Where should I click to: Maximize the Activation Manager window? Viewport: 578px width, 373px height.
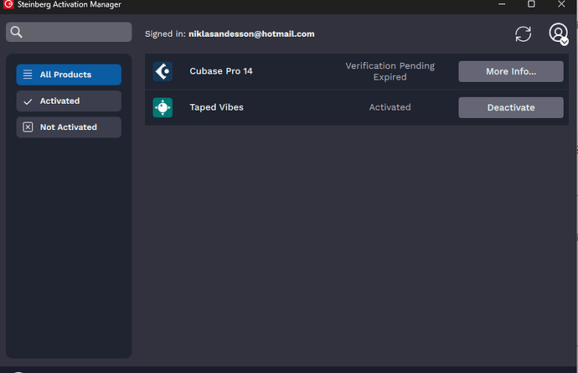tap(531, 5)
